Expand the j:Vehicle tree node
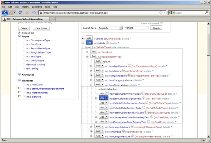This screenshot has height=143, width=211. click(x=83, y=39)
